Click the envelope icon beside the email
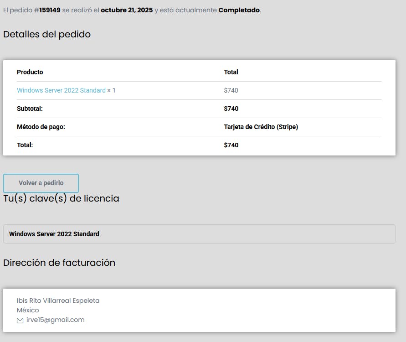This screenshot has width=406, height=342. tap(20, 320)
